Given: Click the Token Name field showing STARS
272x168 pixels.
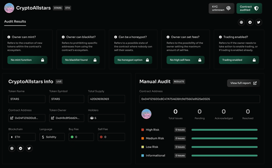Looking at the screenshot, I should click(x=27, y=99).
